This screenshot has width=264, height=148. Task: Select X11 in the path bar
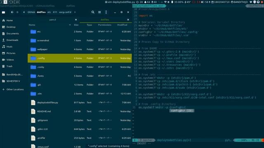click(x=55, y=12)
